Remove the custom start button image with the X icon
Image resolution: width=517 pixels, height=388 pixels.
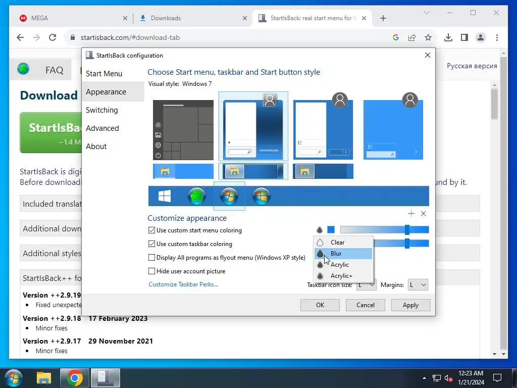pyautogui.click(x=424, y=214)
